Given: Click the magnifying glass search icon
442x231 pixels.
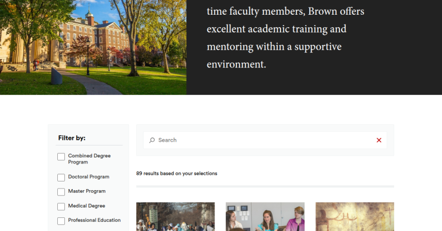Looking at the screenshot, I should point(152,140).
